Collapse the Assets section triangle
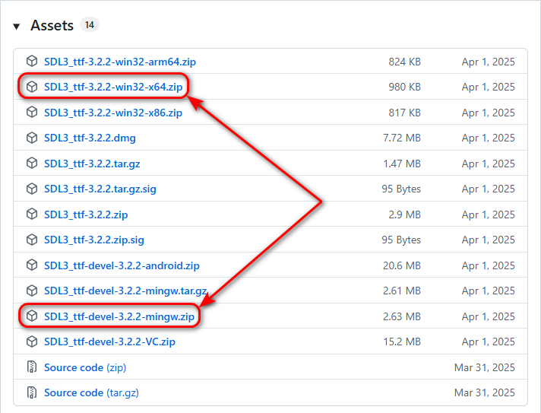This screenshot has width=541, height=413. 16,27
